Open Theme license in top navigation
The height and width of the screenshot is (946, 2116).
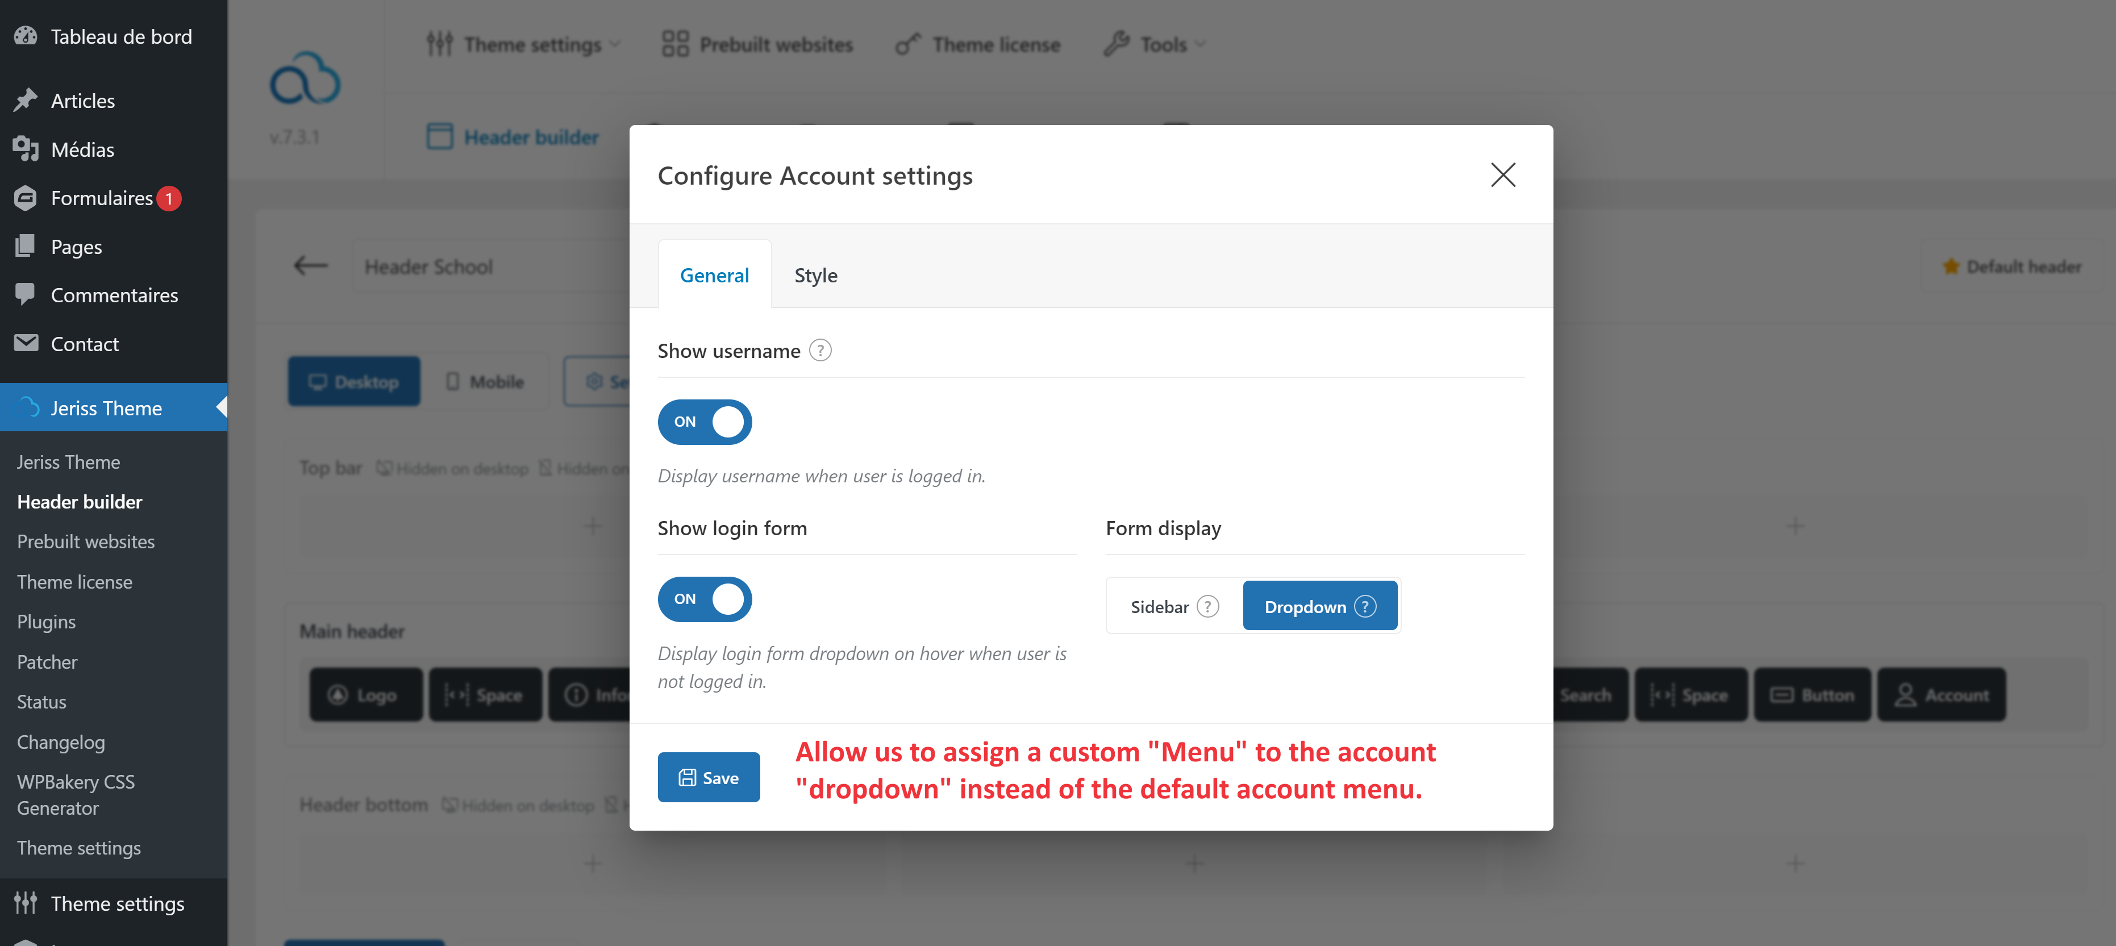pos(977,44)
